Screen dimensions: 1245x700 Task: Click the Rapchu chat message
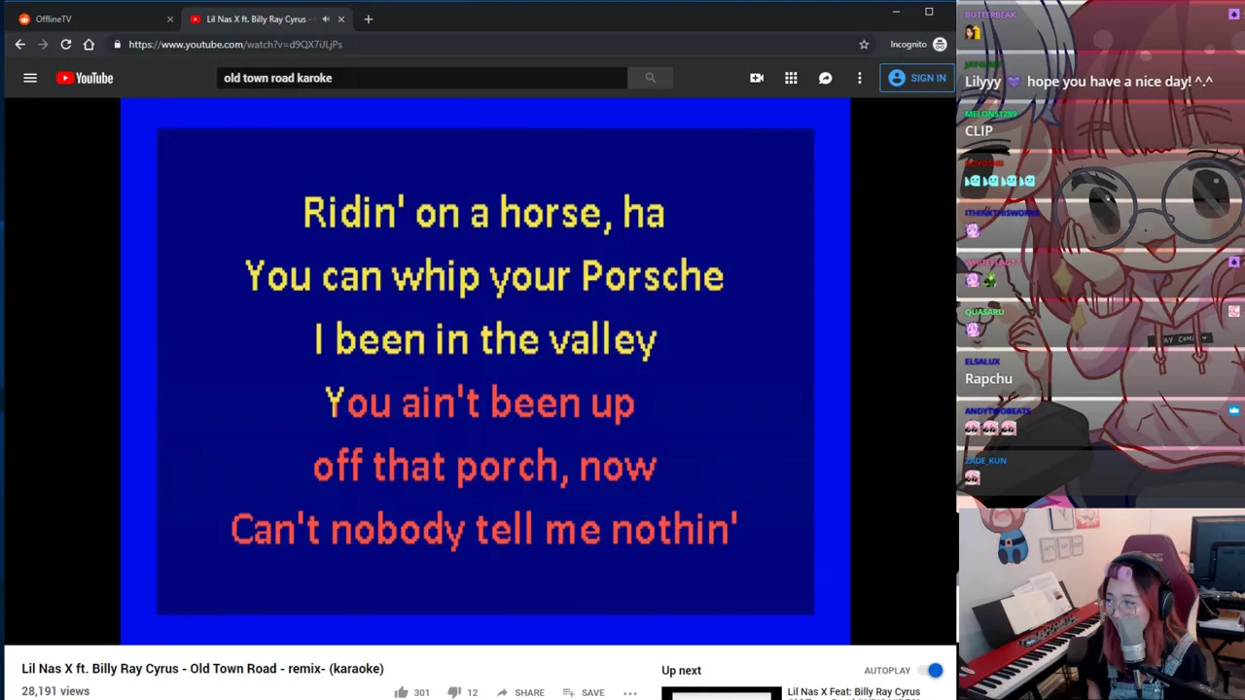(x=988, y=378)
